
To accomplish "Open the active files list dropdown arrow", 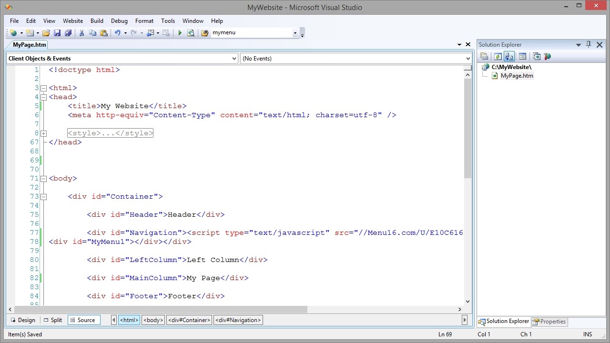I will coord(459,44).
